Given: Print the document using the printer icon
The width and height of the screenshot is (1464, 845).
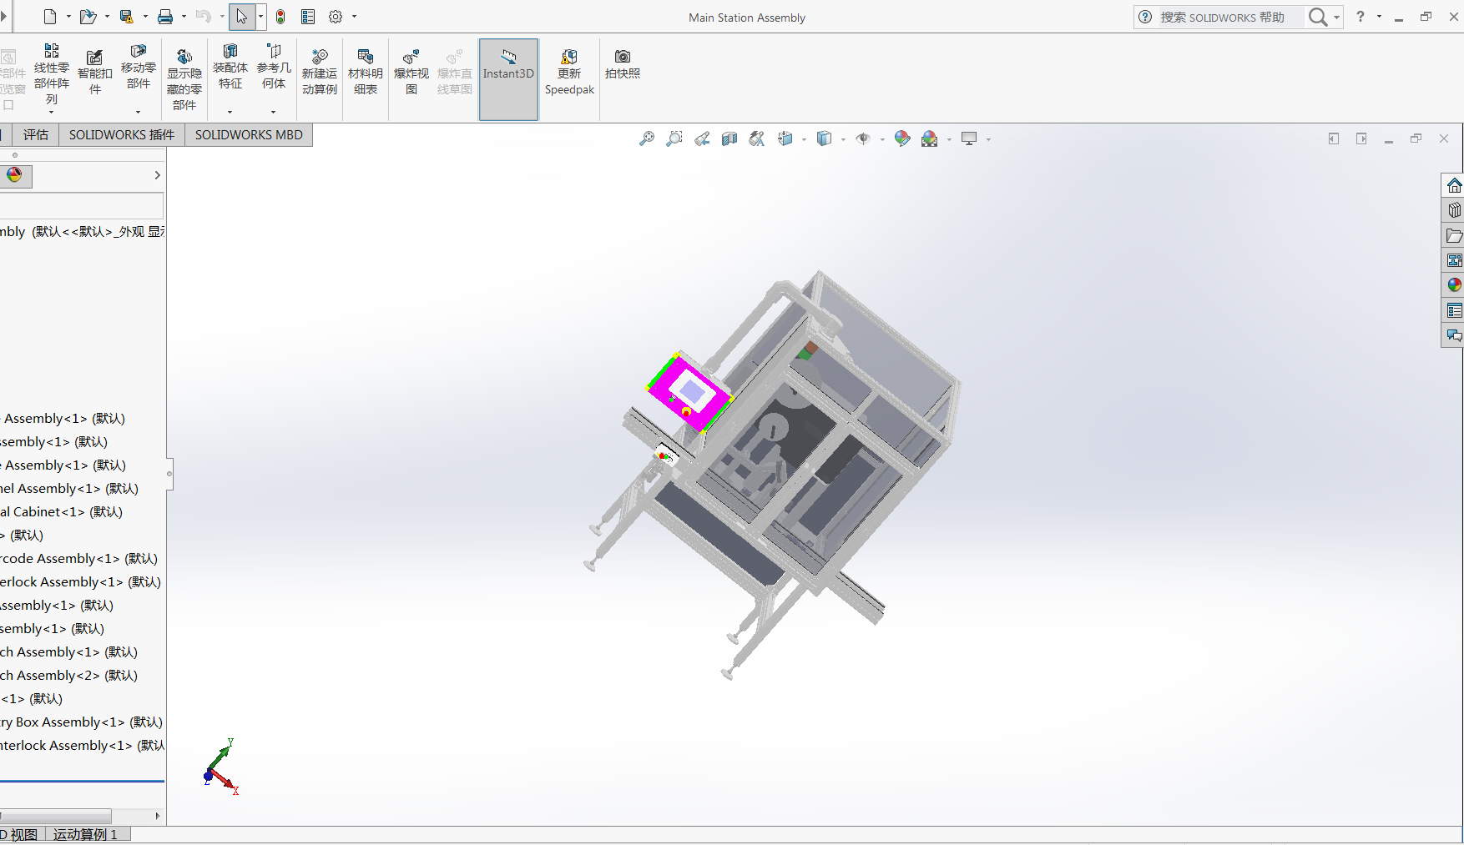Looking at the screenshot, I should (165, 17).
